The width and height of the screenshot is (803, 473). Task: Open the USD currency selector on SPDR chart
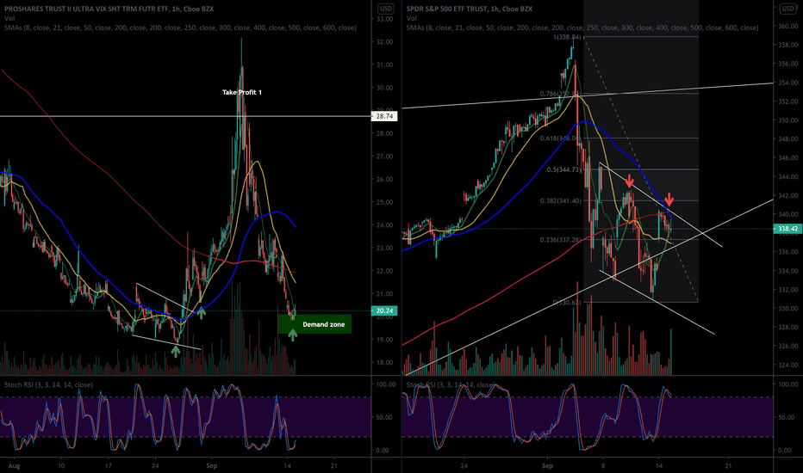(x=787, y=9)
